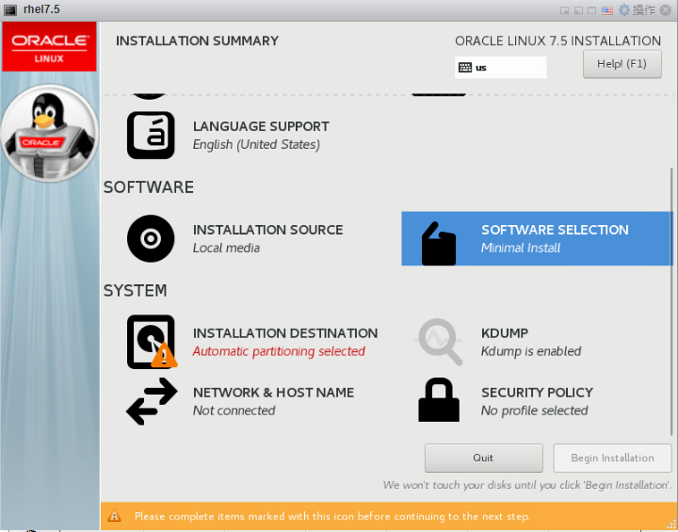Open the gear settings icon in title bar
678x532 pixels.
(x=624, y=9)
